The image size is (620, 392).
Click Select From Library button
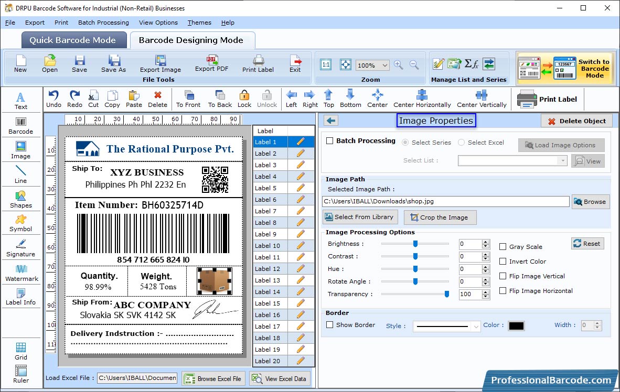(x=359, y=217)
